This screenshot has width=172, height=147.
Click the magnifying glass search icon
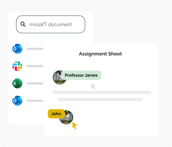23,24
